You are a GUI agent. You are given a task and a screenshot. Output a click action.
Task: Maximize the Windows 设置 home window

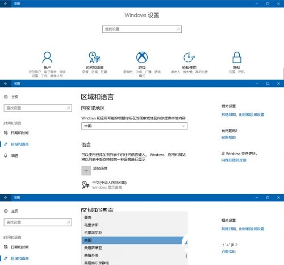click(x=268, y=3)
